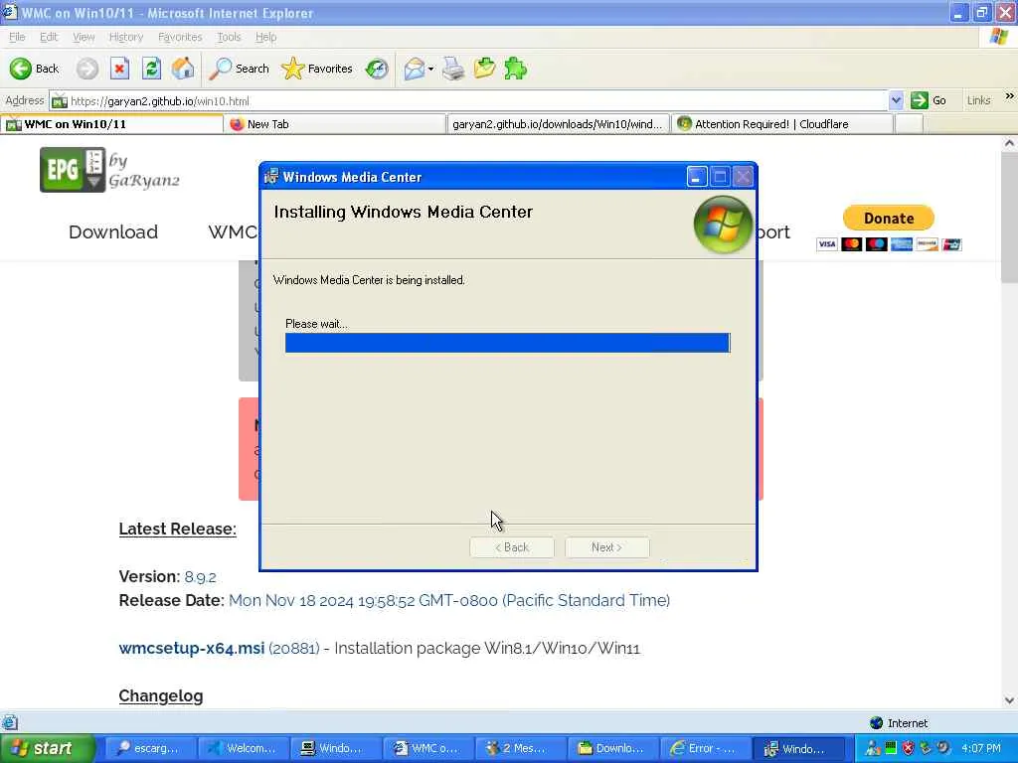Click the Windows Media Center orb logo
The image size is (1018, 763).
[x=723, y=225]
